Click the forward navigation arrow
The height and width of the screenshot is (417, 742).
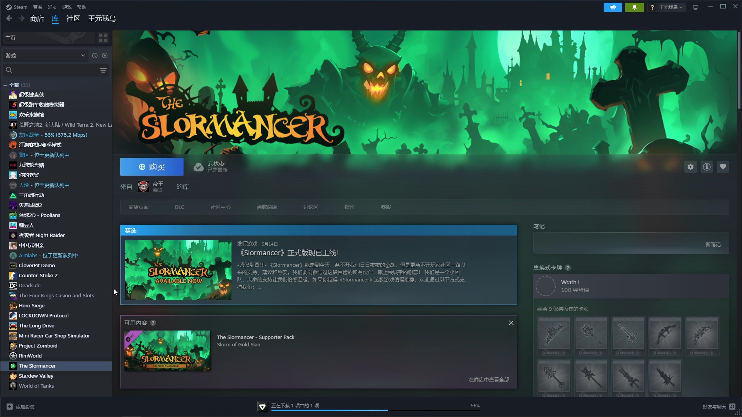[x=22, y=18]
